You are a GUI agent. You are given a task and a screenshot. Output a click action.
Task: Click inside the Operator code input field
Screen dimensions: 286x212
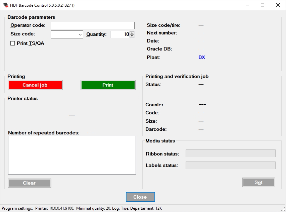coord(92,25)
